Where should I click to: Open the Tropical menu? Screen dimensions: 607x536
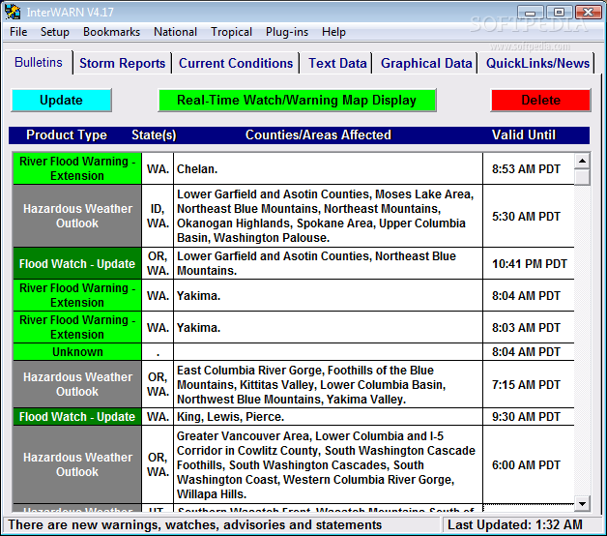point(232,32)
